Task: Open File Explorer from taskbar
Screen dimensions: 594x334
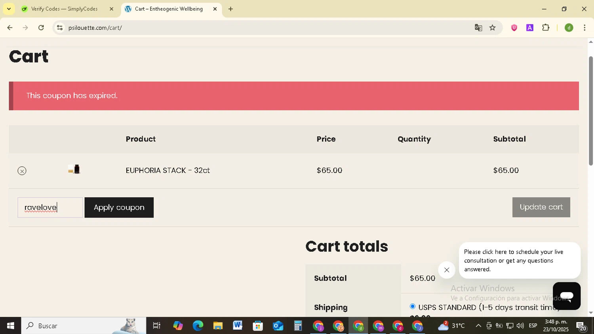Action: [x=218, y=326]
